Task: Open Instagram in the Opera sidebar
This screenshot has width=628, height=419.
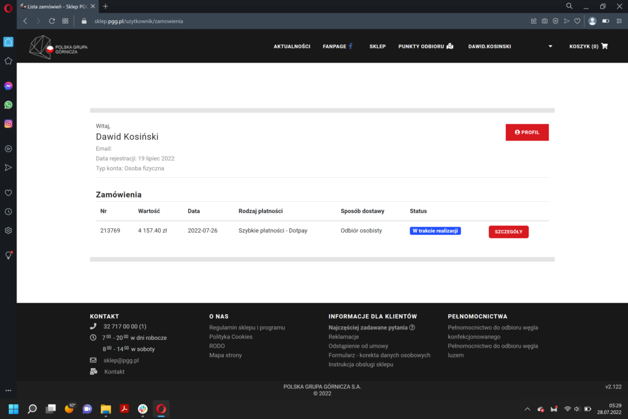Action: pyautogui.click(x=8, y=124)
